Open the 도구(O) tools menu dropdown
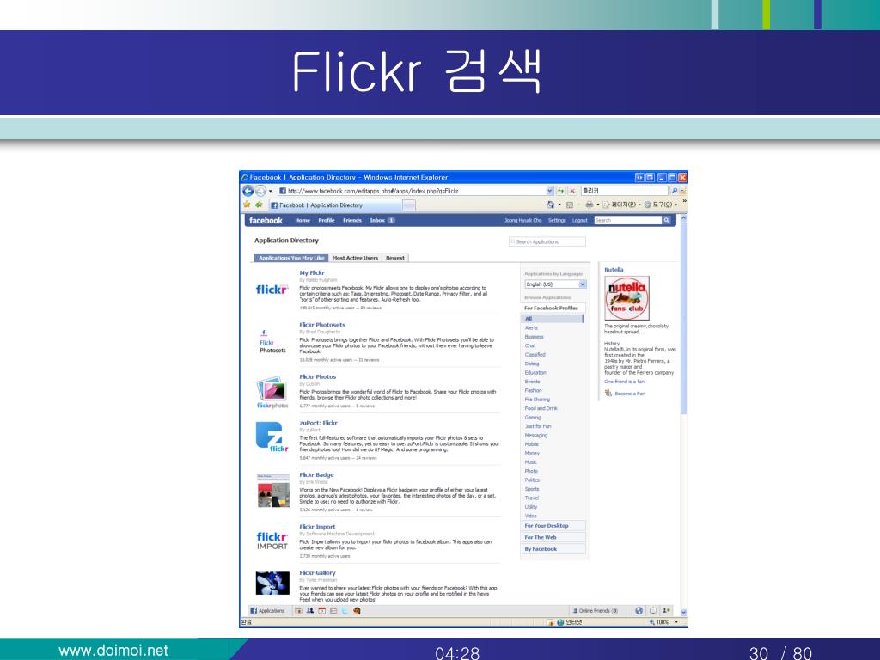The image size is (880, 660). [x=661, y=205]
